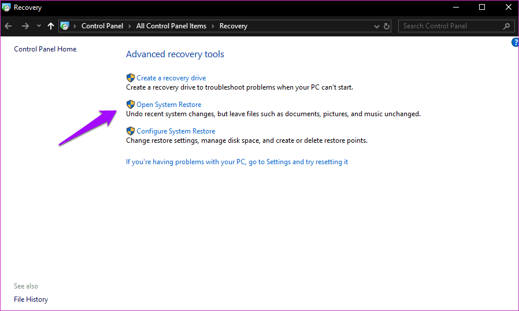
Task: Expand chevron after All Control Panel Items
Action: click(x=213, y=26)
